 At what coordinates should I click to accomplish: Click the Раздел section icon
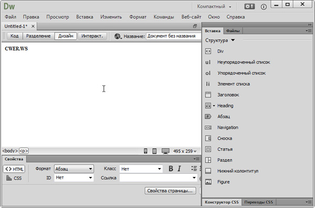coord(208,160)
